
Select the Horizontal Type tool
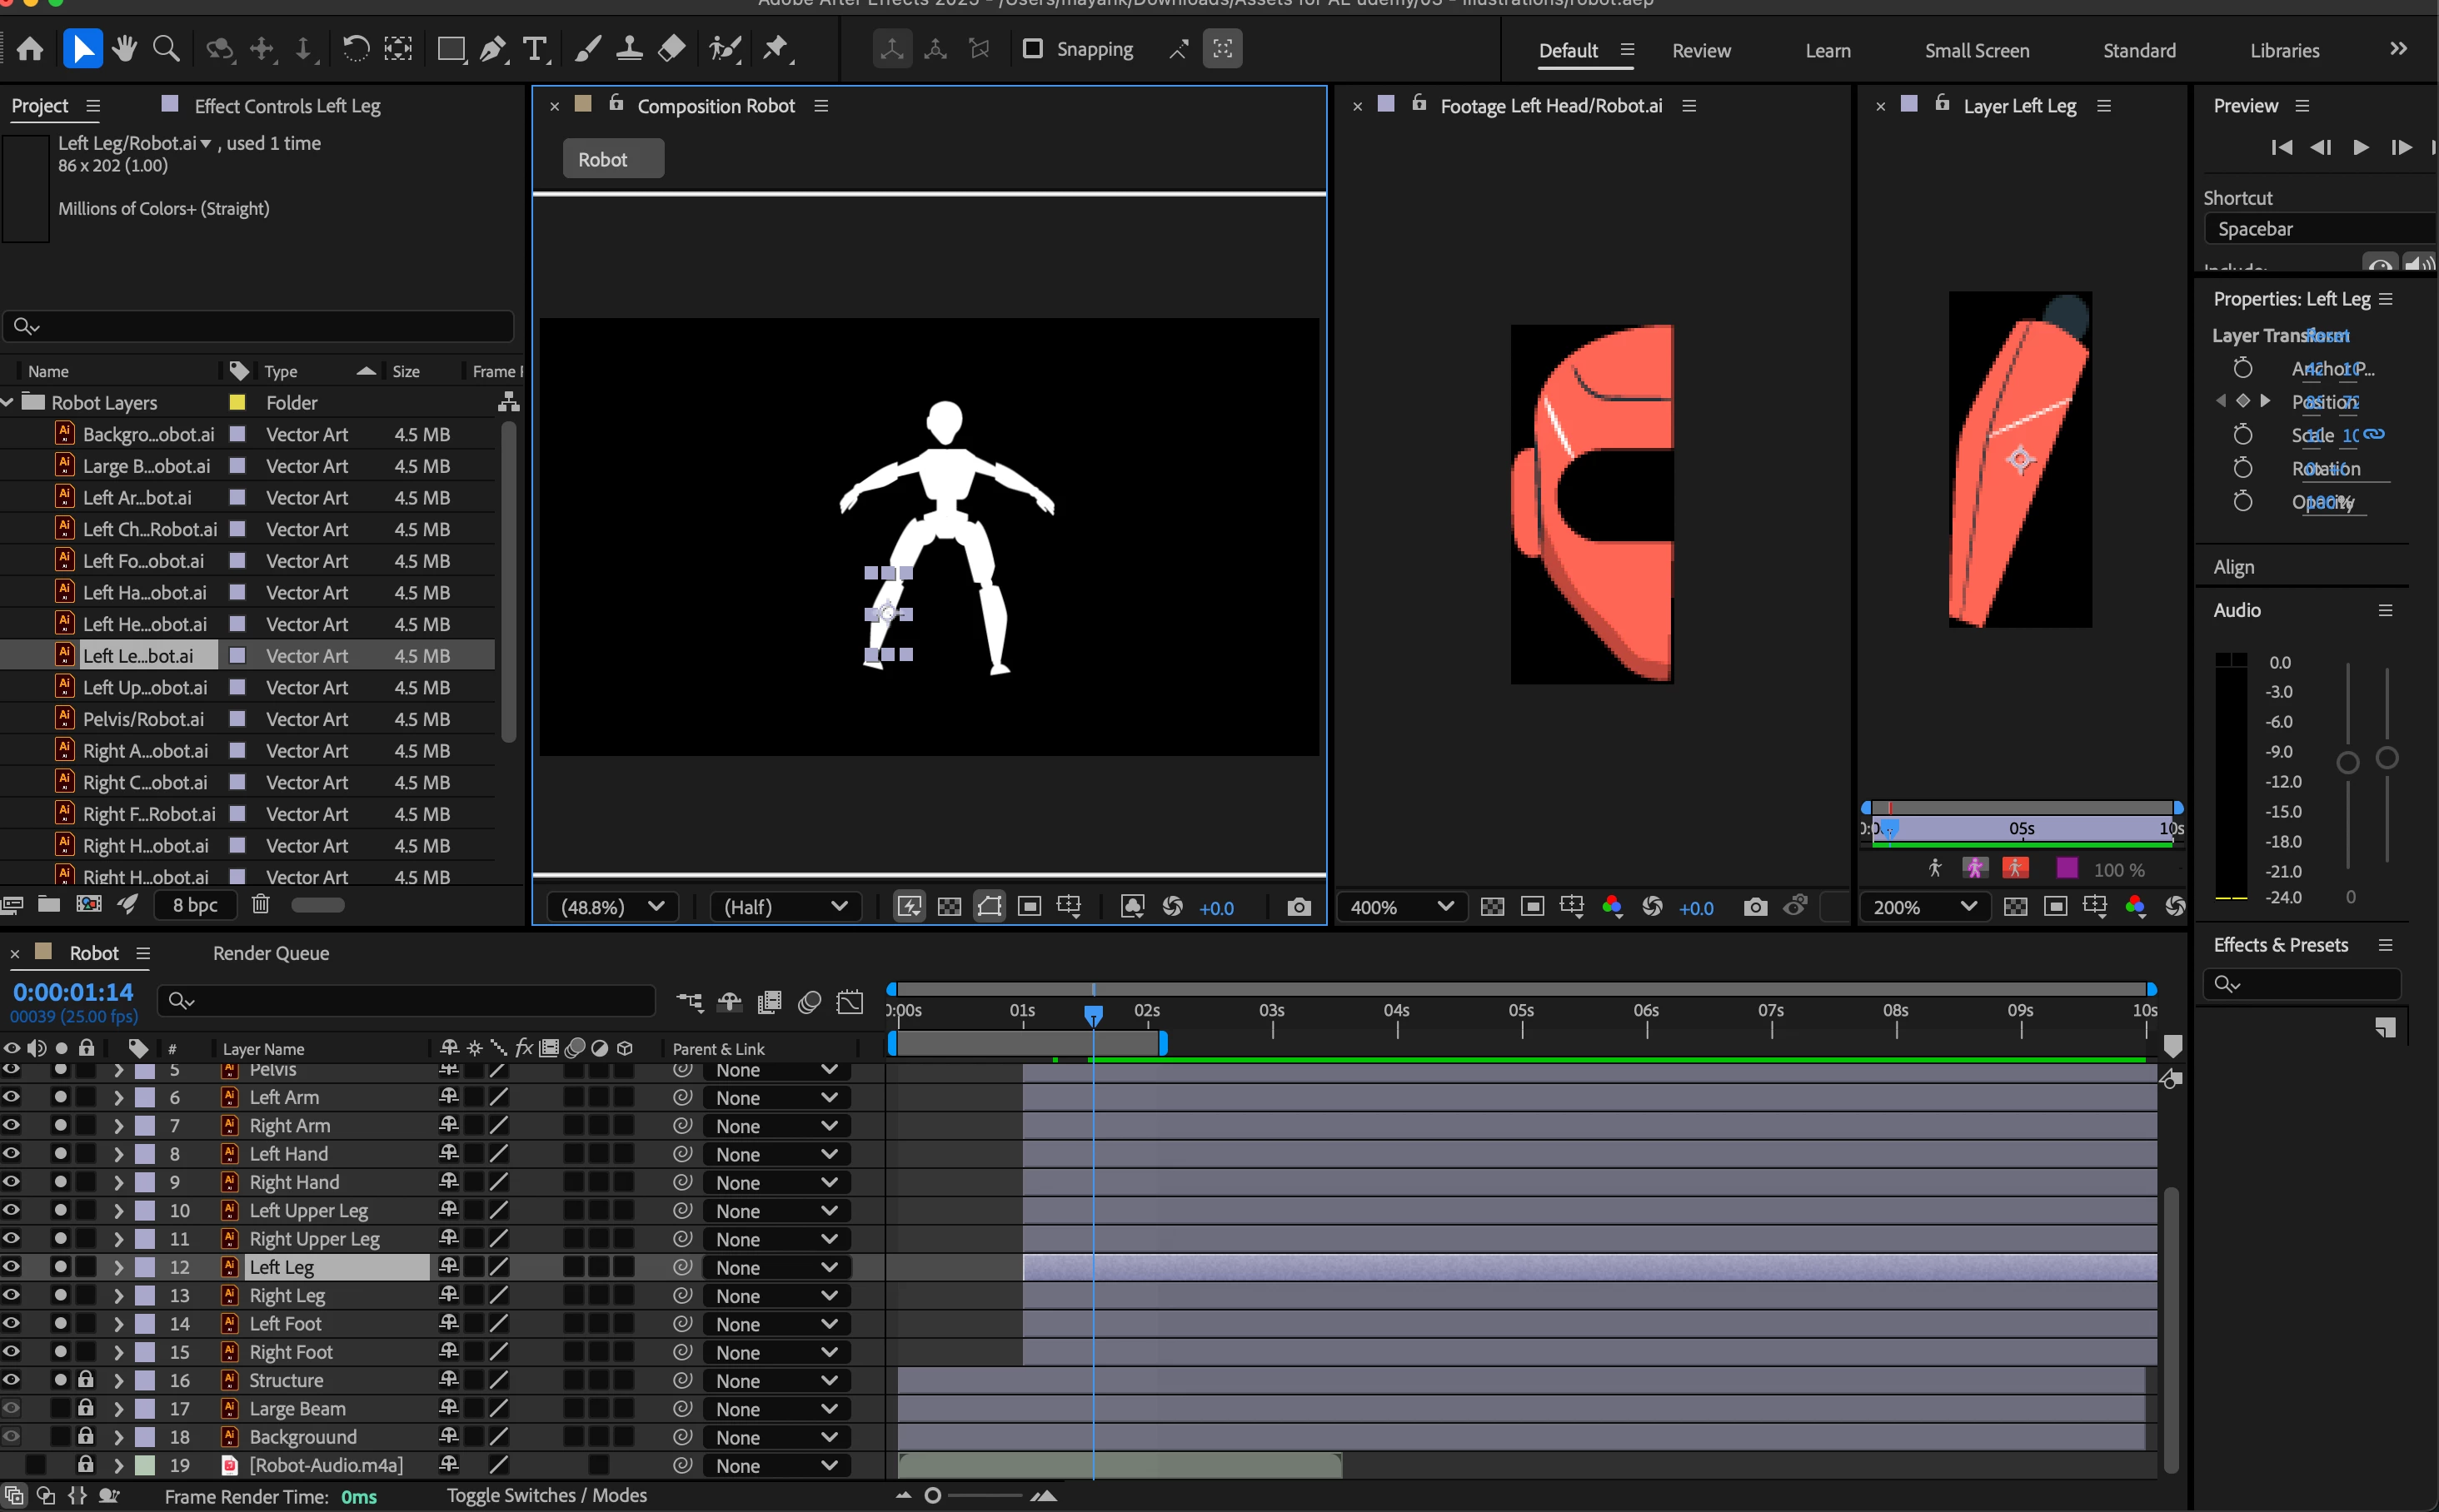tap(536, 49)
